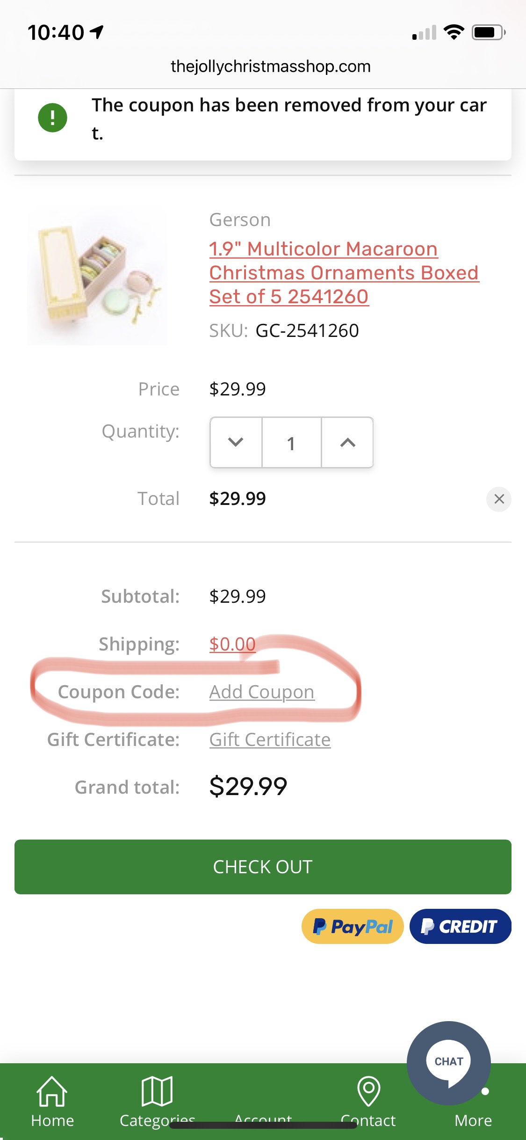
Task: Choose the PayPal Credit button
Action: pyautogui.click(x=460, y=926)
